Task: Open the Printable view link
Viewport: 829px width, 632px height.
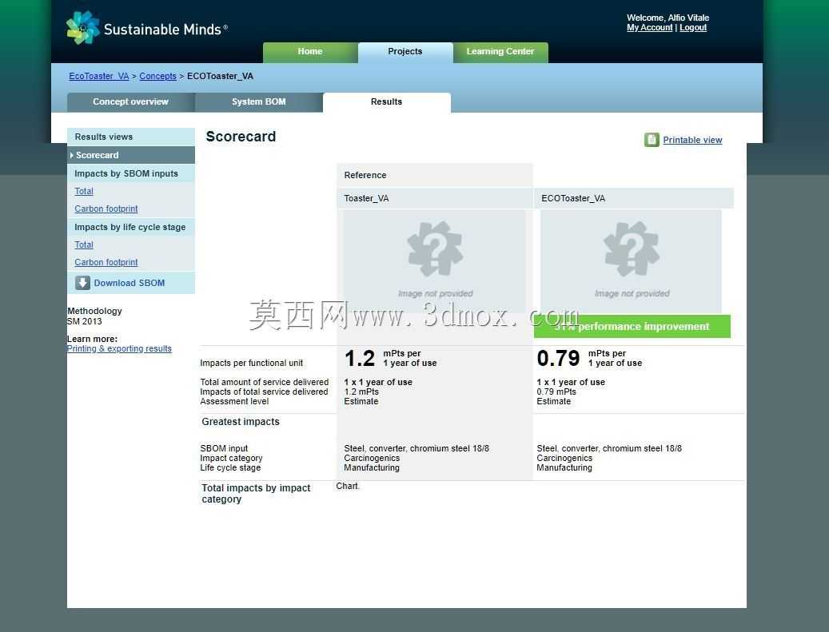Action: point(692,140)
